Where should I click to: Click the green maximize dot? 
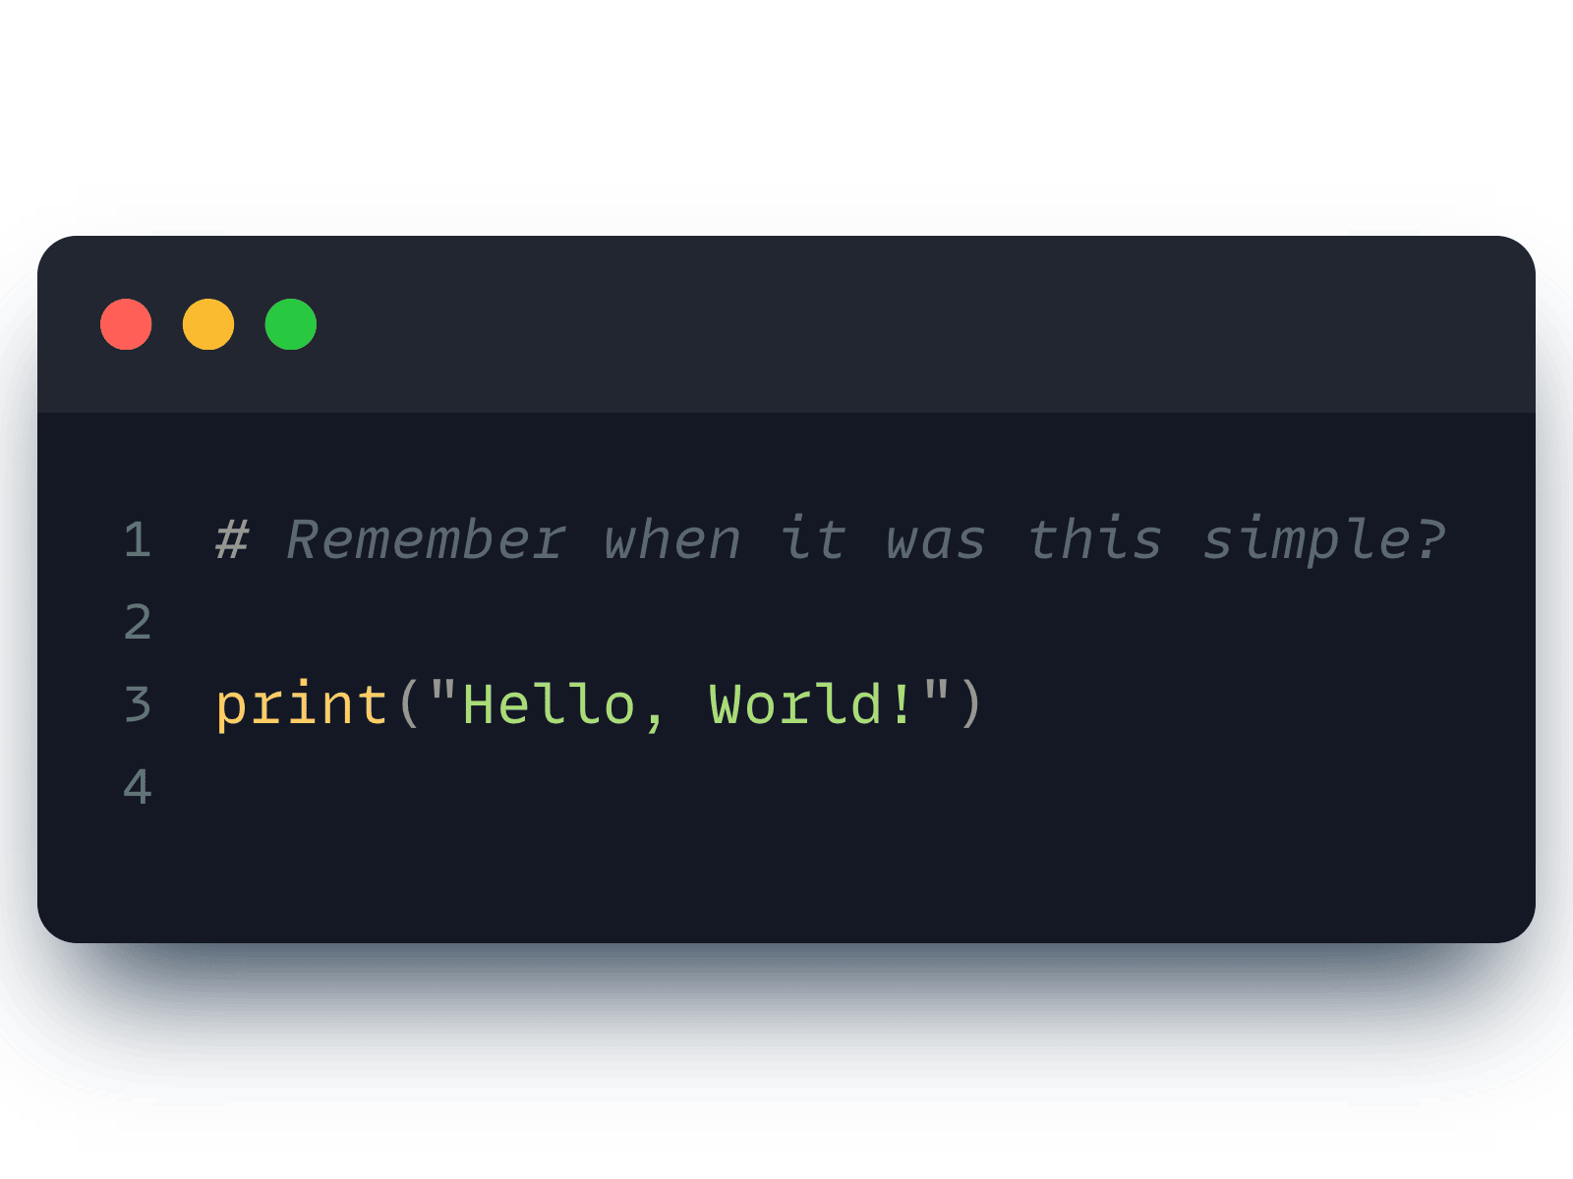[x=291, y=324]
